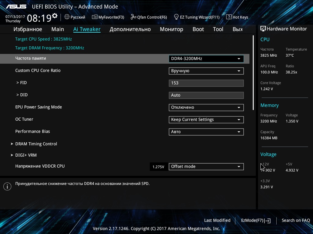Click the Hardware Monitor screen icon
313x234 pixels.
pyautogui.click(x=263, y=29)
